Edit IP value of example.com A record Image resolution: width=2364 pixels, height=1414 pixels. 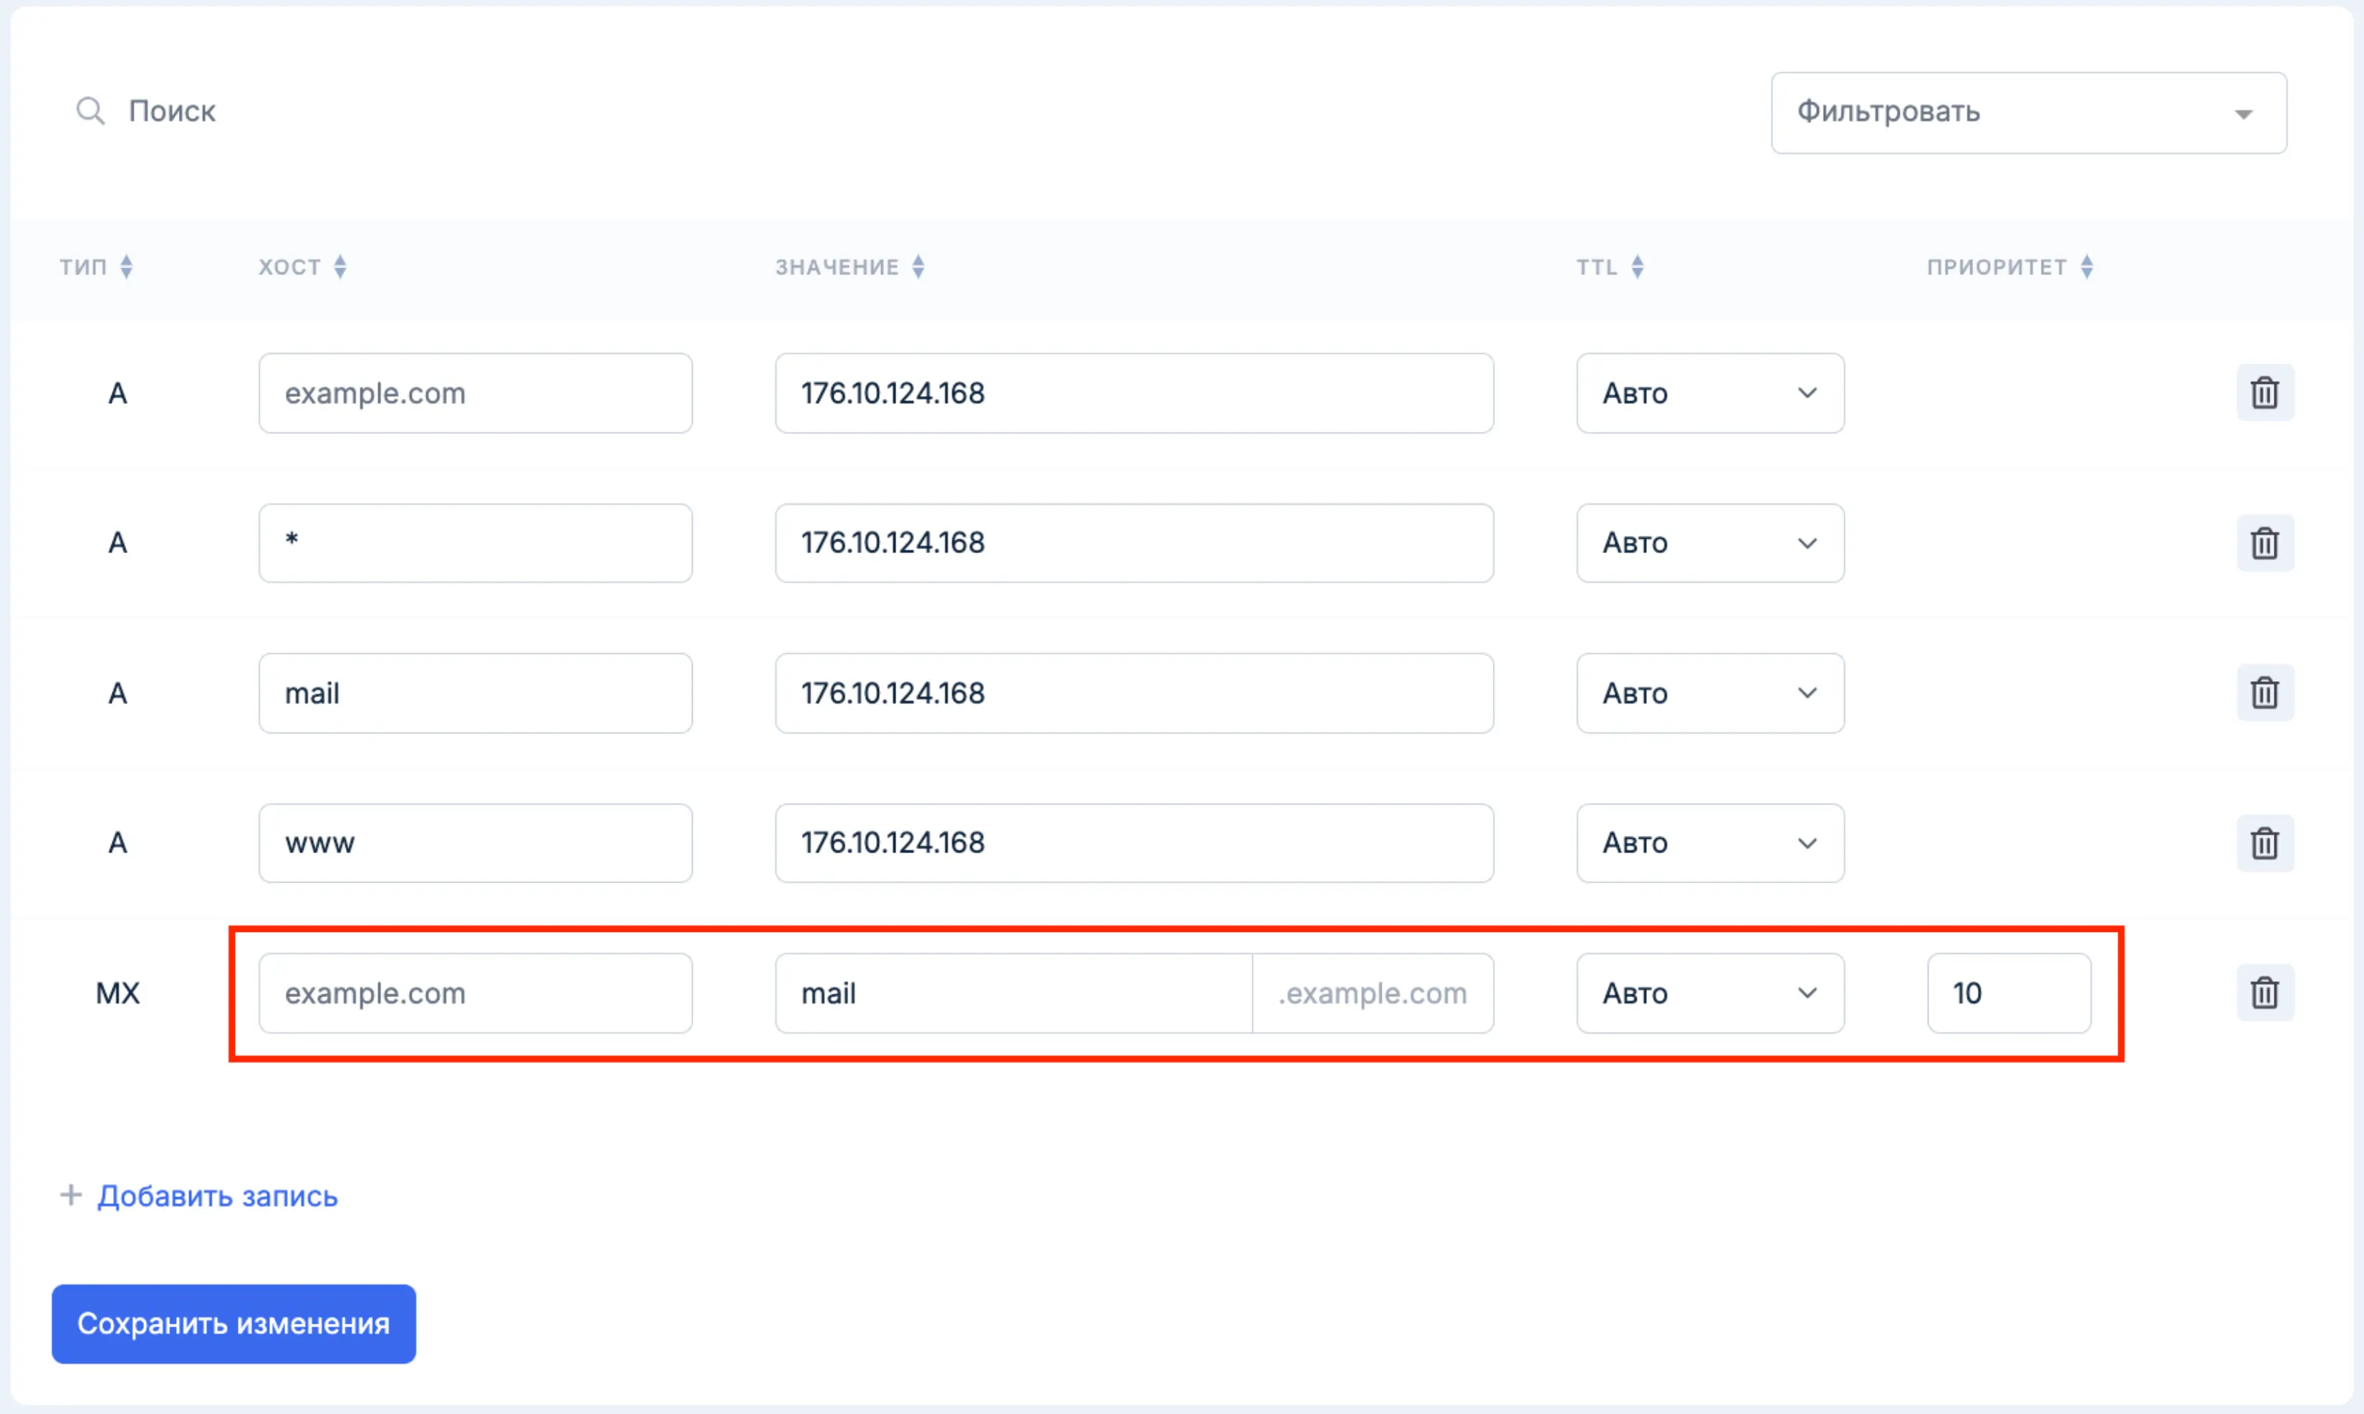click(x=1134, y=393)
